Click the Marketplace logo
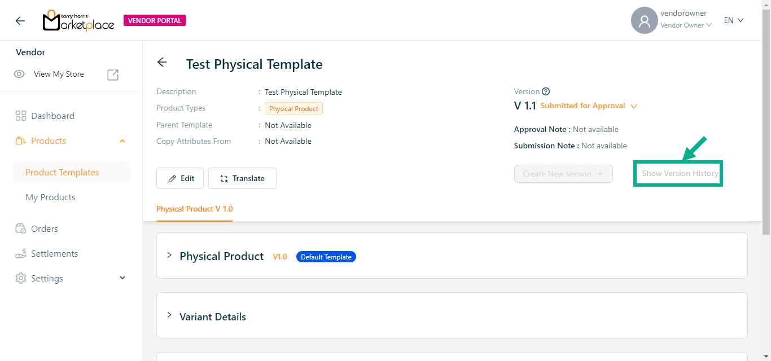 (x=78, y=21)
